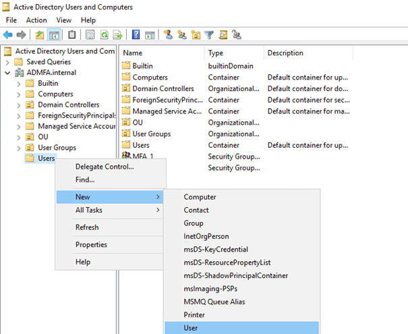Select the User Groups tree item

tap(57, 148)
